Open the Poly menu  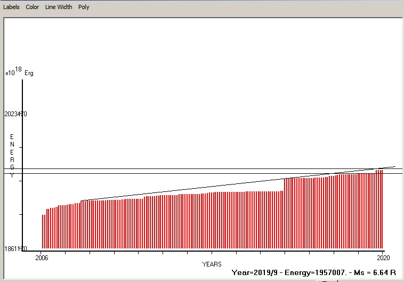[84, 7]
